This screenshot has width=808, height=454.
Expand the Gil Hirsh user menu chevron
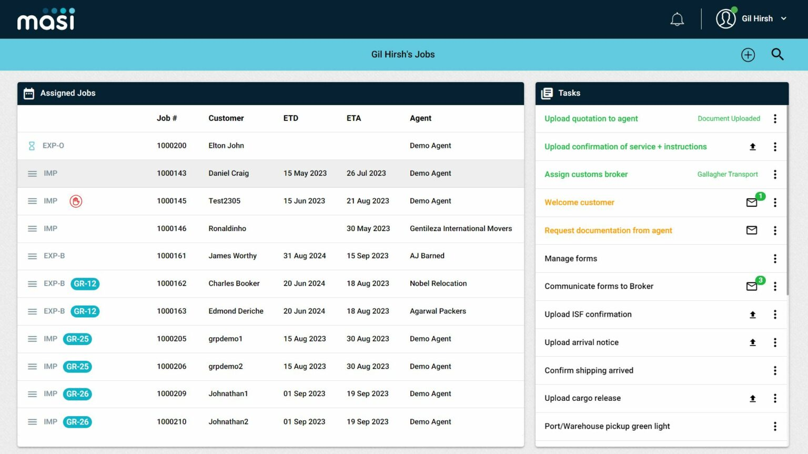pyautogui.click(x=784, y=18)
